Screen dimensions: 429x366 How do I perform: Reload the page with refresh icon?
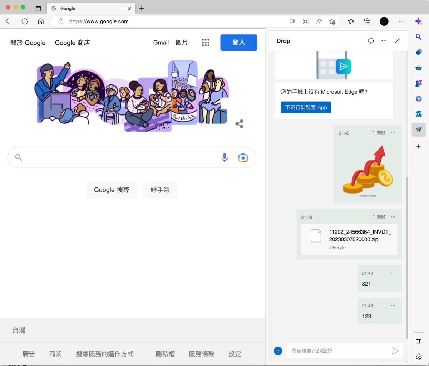pyautogui.click(x=25, y=21)
